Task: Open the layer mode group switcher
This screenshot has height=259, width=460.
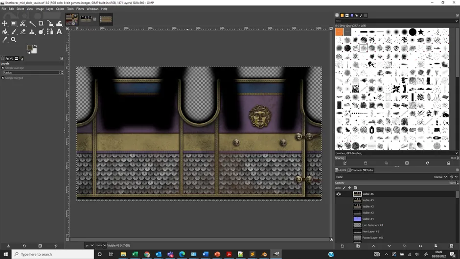Action: [454, 177]
